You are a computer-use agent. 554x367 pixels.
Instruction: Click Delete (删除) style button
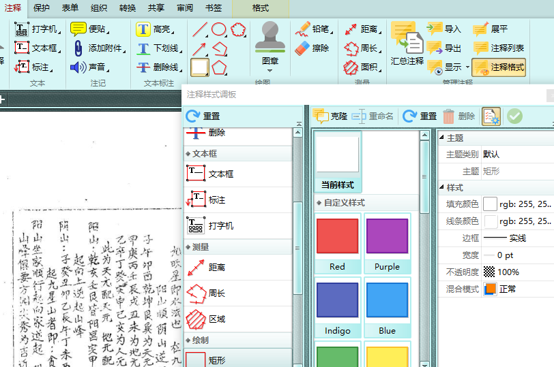tap(458, 116)
